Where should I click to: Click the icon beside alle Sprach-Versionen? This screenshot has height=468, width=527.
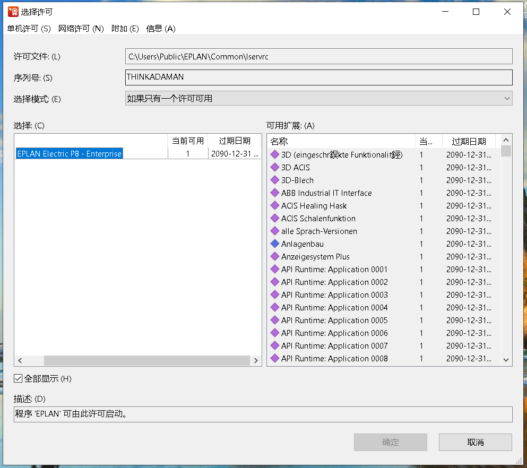pos(274,231)
